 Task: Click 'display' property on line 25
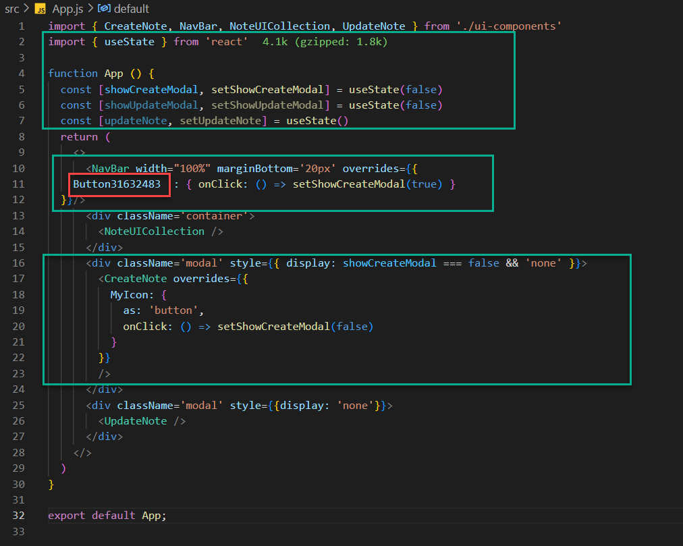(302, 406)
